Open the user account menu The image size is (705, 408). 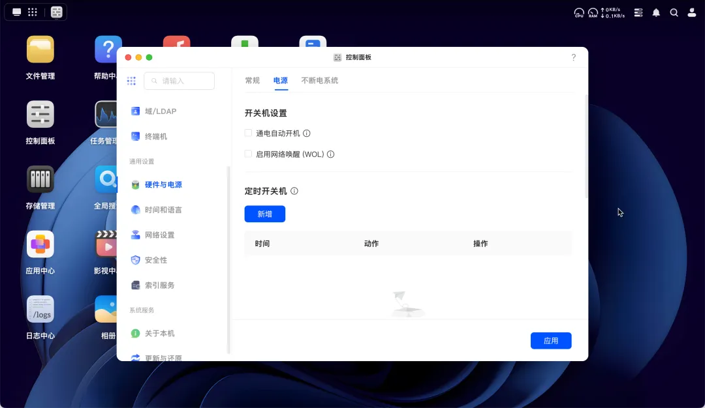692,12
